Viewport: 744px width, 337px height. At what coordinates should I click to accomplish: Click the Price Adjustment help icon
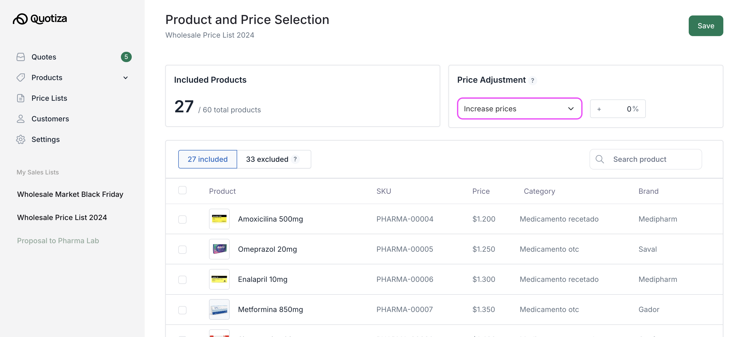[532, 80]
